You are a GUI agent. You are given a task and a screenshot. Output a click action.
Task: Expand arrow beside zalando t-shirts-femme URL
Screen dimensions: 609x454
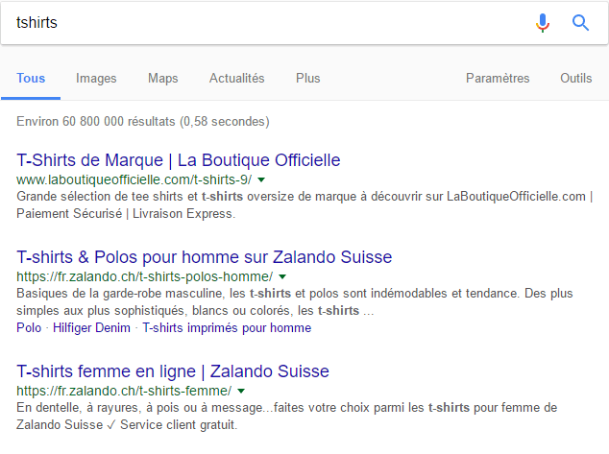coord(241,391)
